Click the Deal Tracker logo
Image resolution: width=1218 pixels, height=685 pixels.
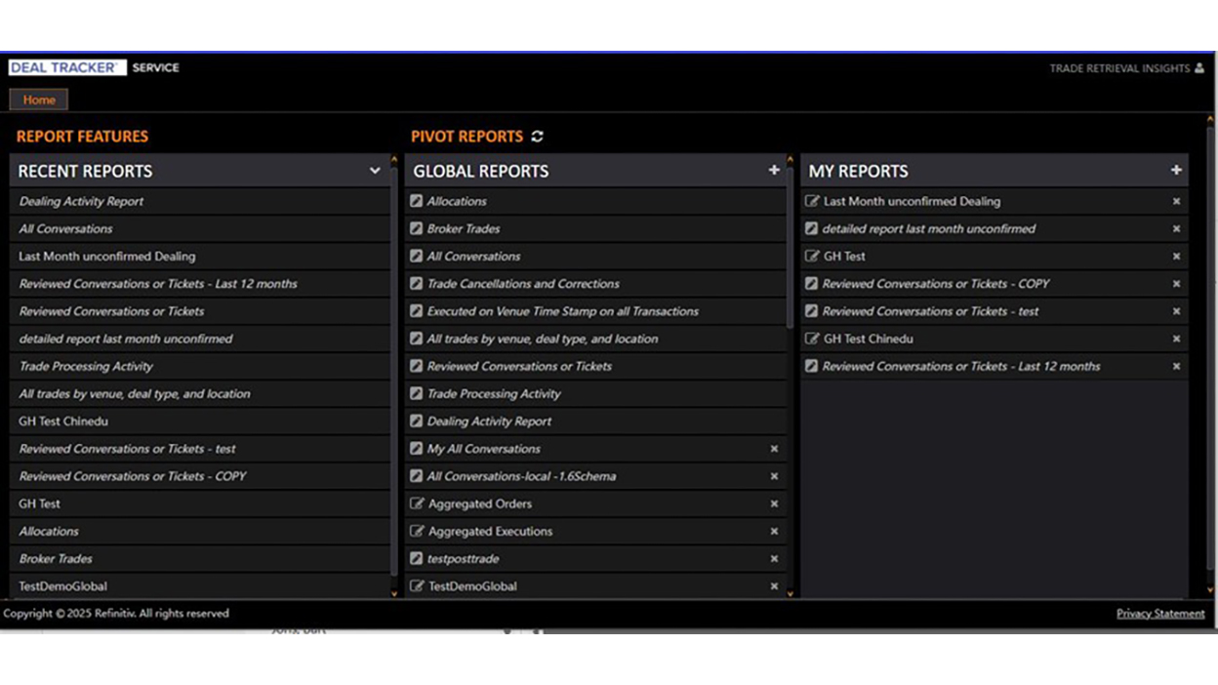[66, 68]
